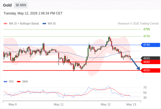Click the May 8 date axis label
This screenshot has width=161, height=109.
(13, 104)
